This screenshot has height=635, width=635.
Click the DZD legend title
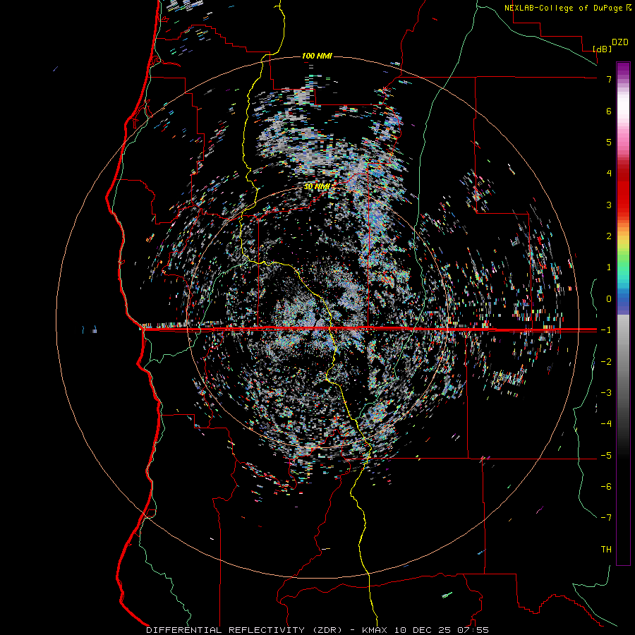point(620,42)
